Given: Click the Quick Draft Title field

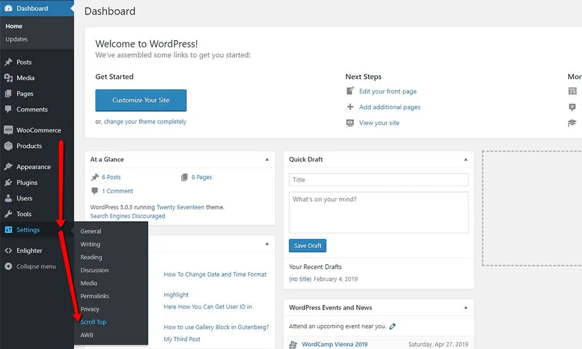Looking at the screenshot, I should (x=378, y=180).
